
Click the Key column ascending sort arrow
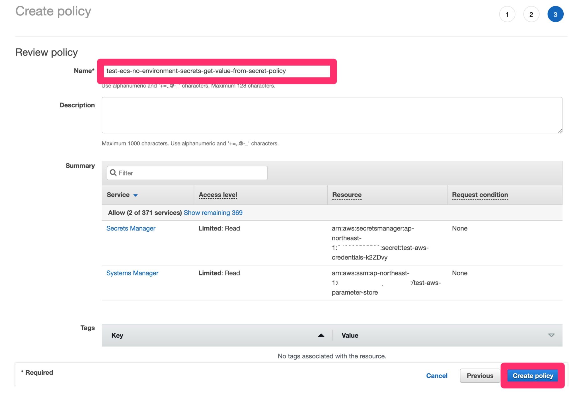[321, 335]
